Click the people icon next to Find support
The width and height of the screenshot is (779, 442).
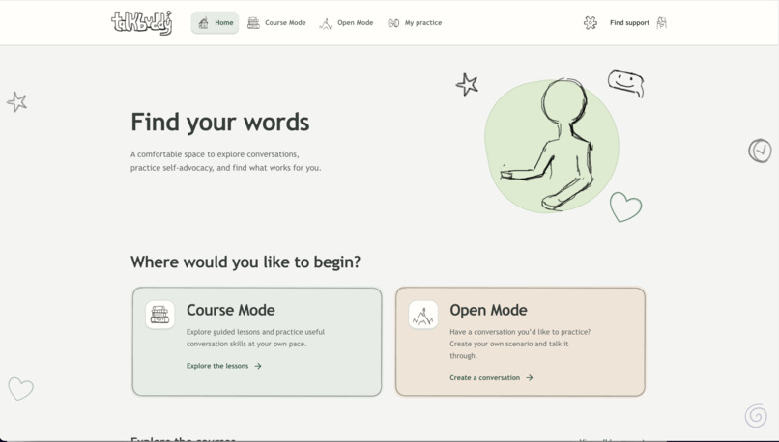[662, 23]
